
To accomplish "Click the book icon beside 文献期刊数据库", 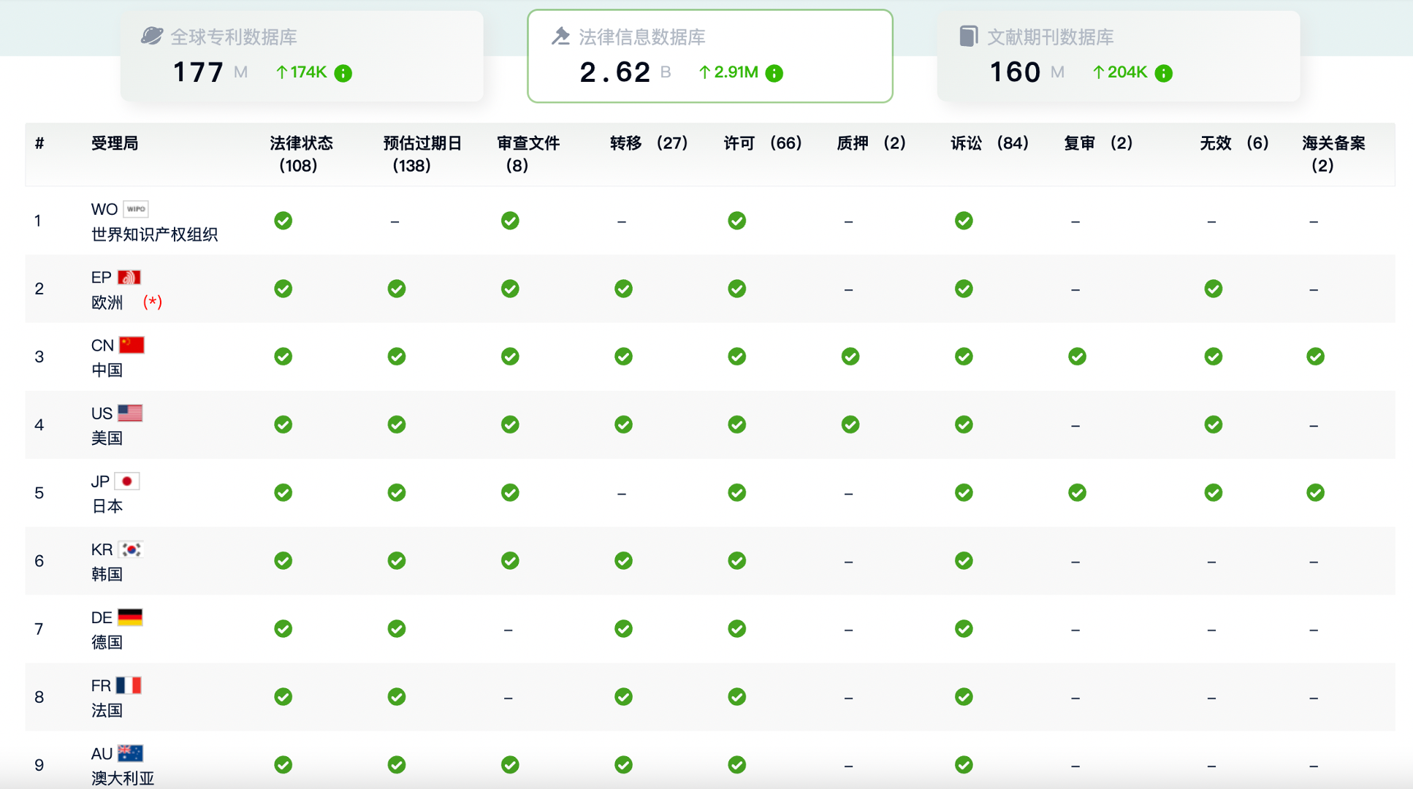I will 968,36.
